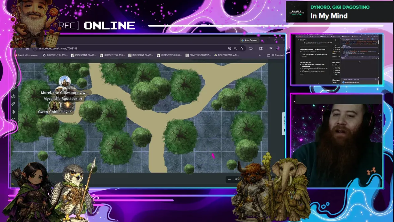Open the MSI PRO Z790-A bookmark

click(226, 55)
